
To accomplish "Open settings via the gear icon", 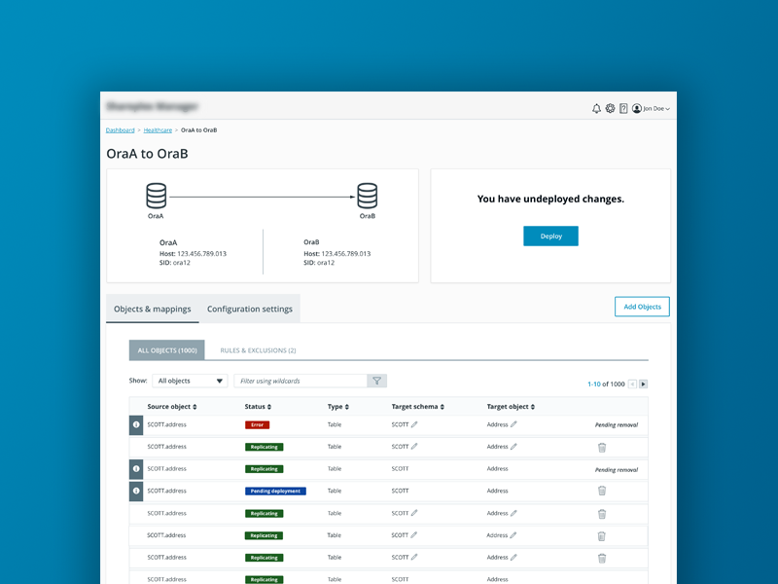I will pyautogui.click(x=610, y=108).
